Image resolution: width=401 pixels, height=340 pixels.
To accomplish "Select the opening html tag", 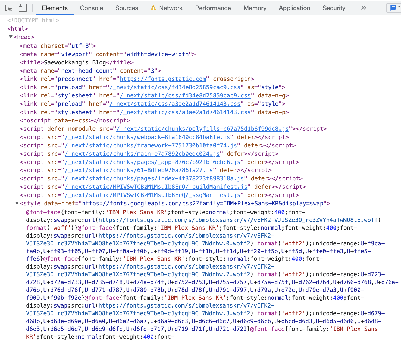I will [x=17, y=29].
